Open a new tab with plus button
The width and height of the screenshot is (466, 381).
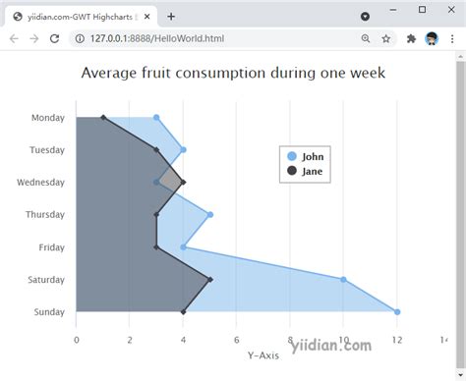171,17
